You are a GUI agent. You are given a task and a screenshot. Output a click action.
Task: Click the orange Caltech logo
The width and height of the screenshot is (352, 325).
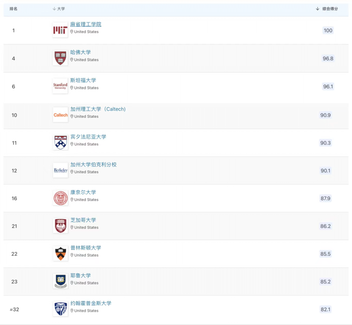click(60, 115)
